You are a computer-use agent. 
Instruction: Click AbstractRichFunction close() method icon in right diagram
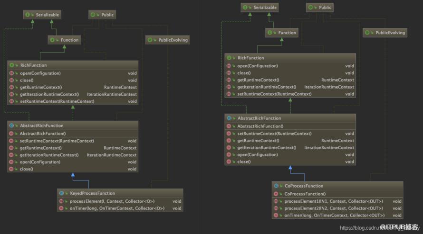coord(229,162)
